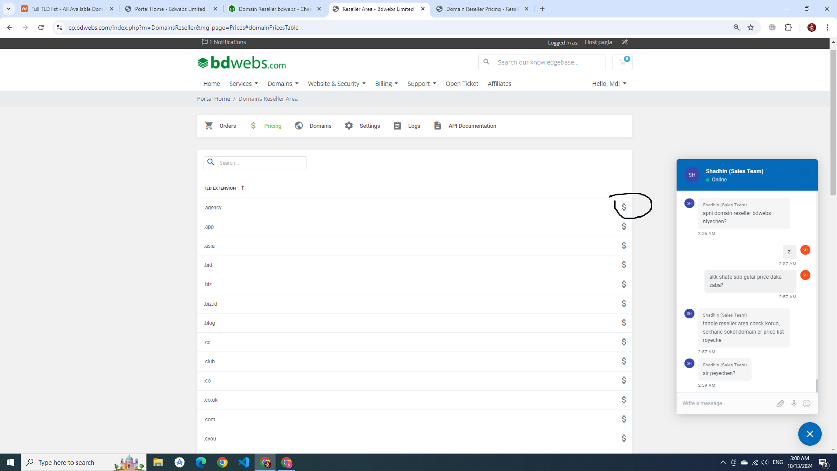Viewport: 837px width, 471px height.
Task: Open pricing for .biz extension
Action: (624, 284)
